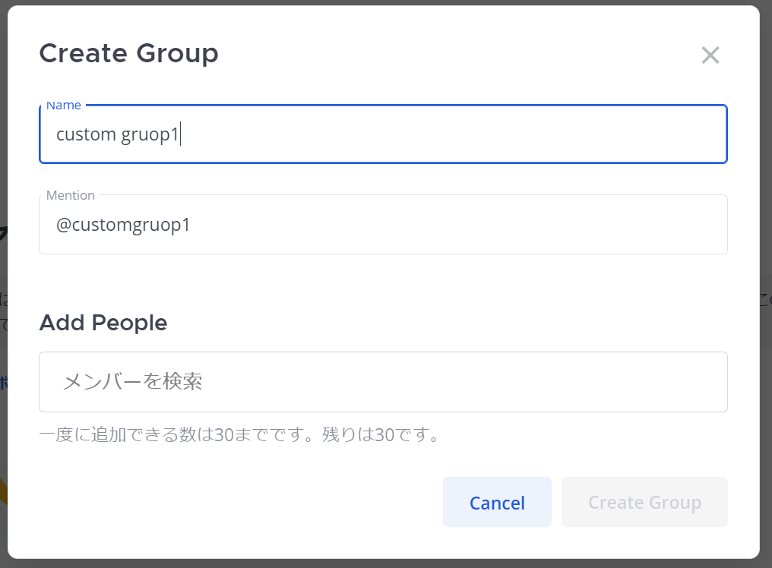The width and height of the screenshot is (772, 568).
Task: Cancel group creation
Action: point(497,502)
